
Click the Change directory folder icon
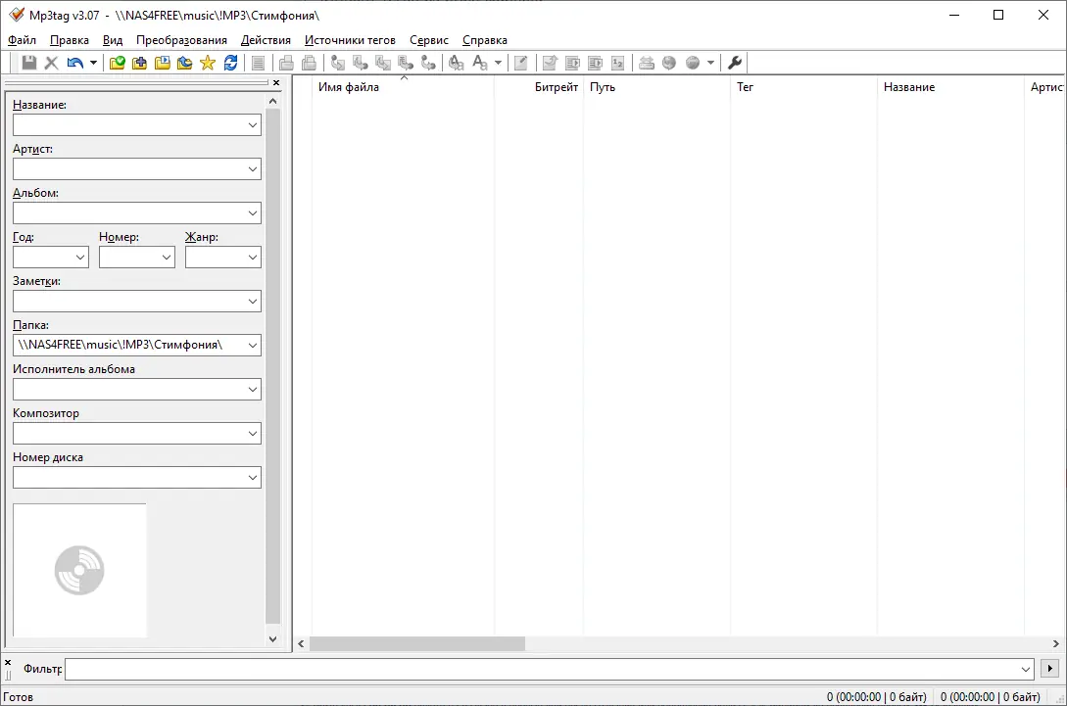pyautogui.click(x=117, y=63)
